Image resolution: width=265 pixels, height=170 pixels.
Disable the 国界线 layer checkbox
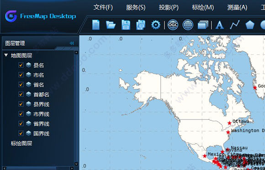click(21, 134)
